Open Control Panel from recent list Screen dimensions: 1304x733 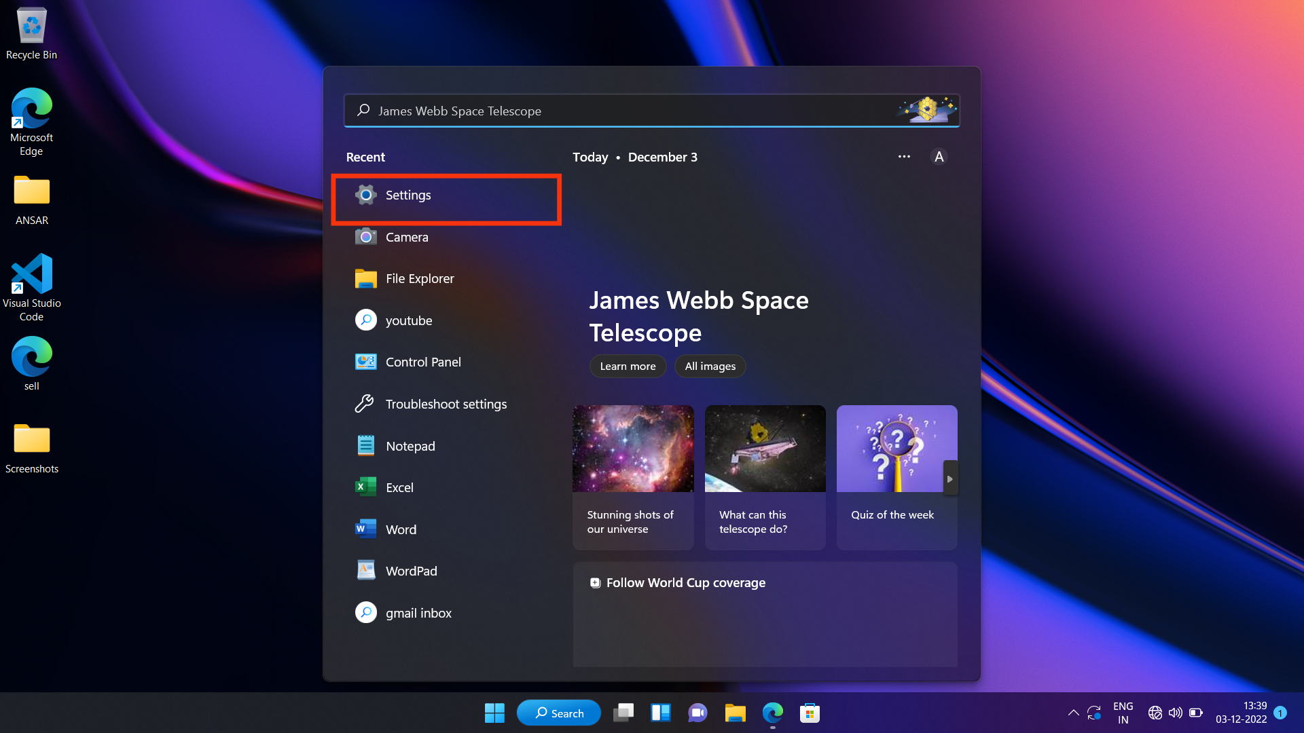447,362
